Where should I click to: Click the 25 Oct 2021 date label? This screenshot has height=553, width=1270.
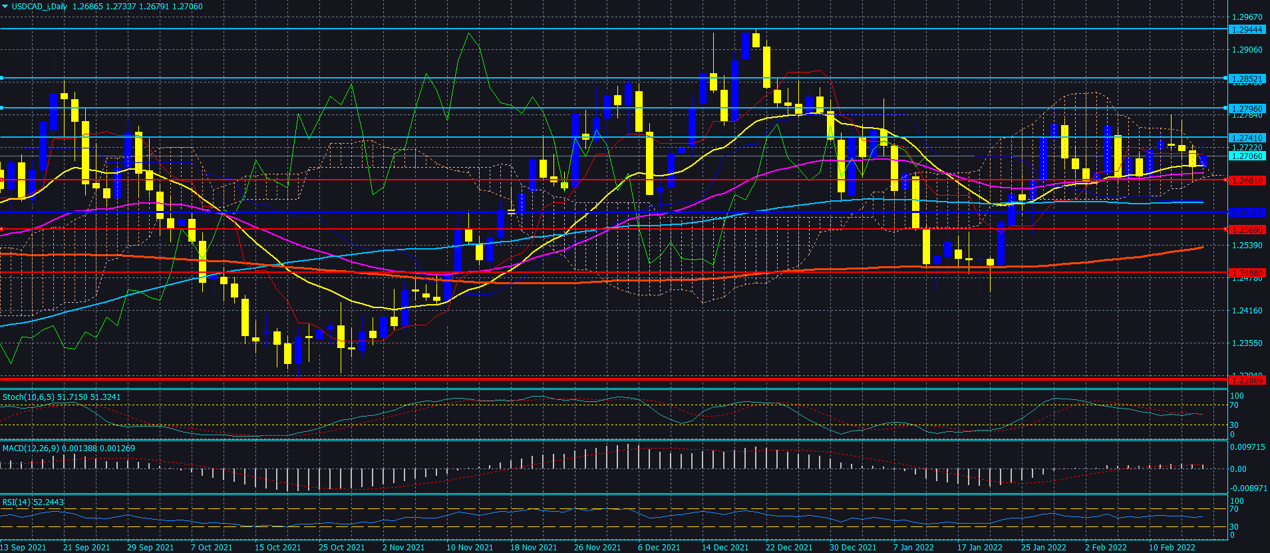coord(342,548)
